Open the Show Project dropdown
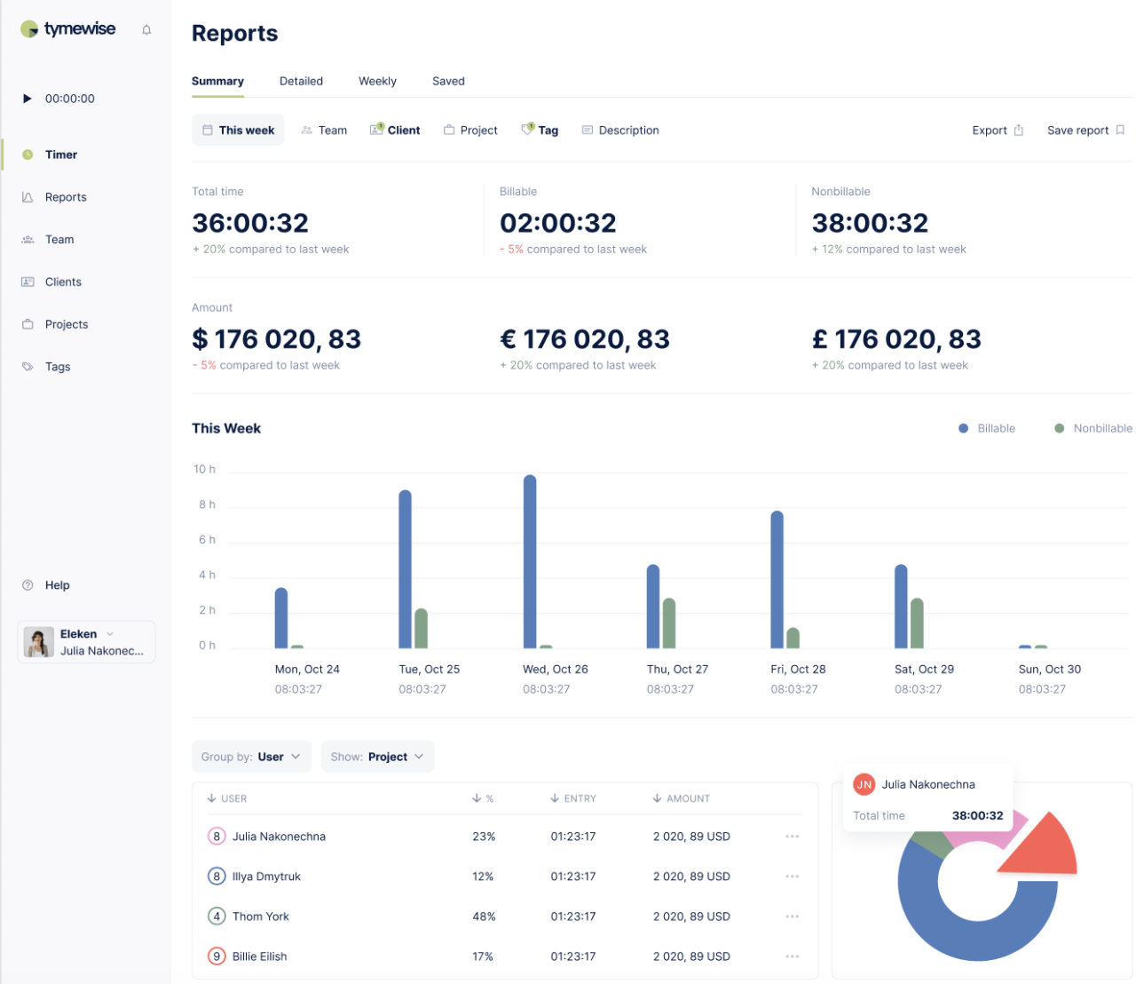Viewport: 1136px width, 984px height. click(377, 756)
